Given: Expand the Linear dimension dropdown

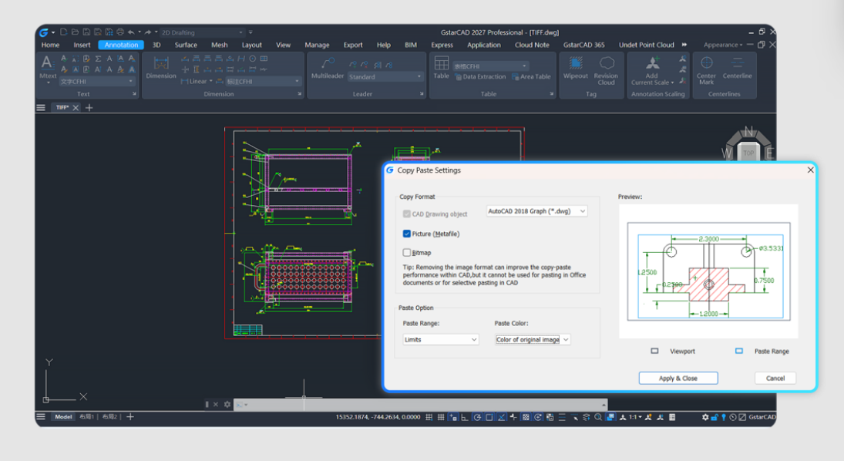Looking at the screenshot, I should (x=210, y=81).
